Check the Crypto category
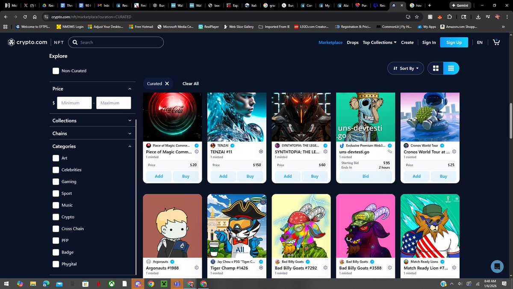 coord(56,217)
